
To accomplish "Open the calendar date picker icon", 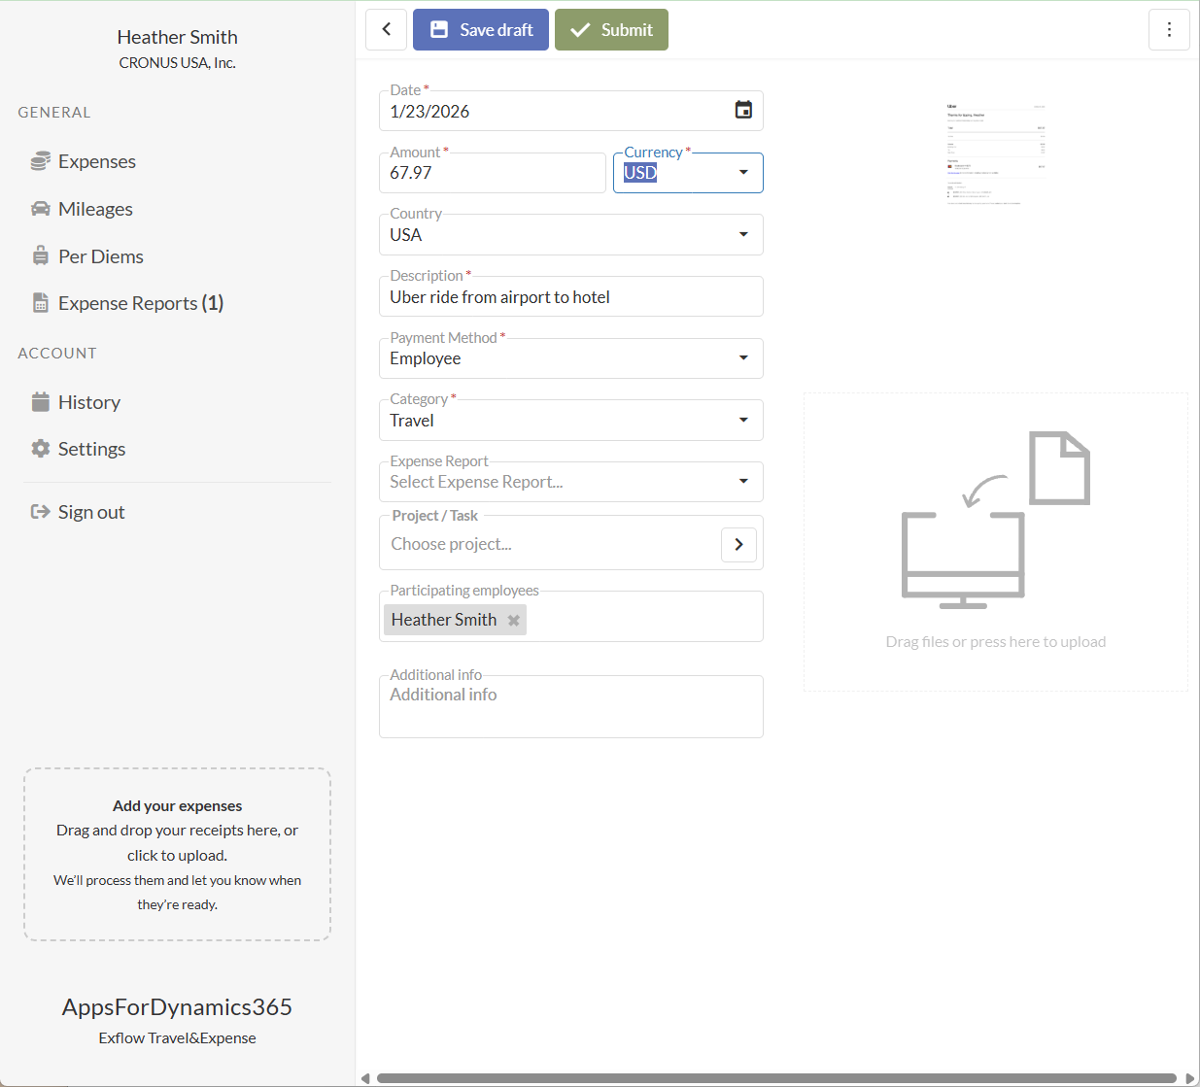I will point(743,110).
